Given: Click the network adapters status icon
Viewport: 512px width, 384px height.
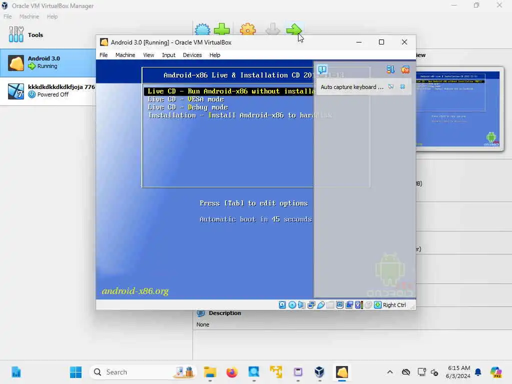Looking at the screenshot, I should (x=311, y=304).
